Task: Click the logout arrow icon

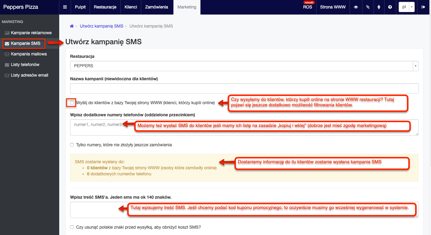Action: click(423, 7)
